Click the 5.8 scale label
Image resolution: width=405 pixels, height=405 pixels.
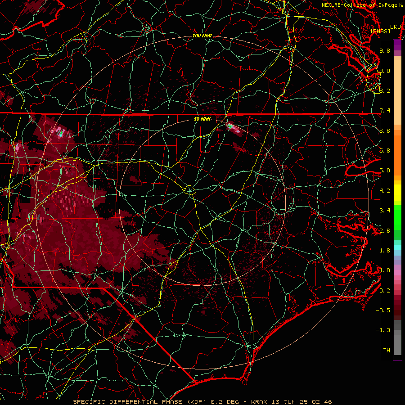[385, 151]
